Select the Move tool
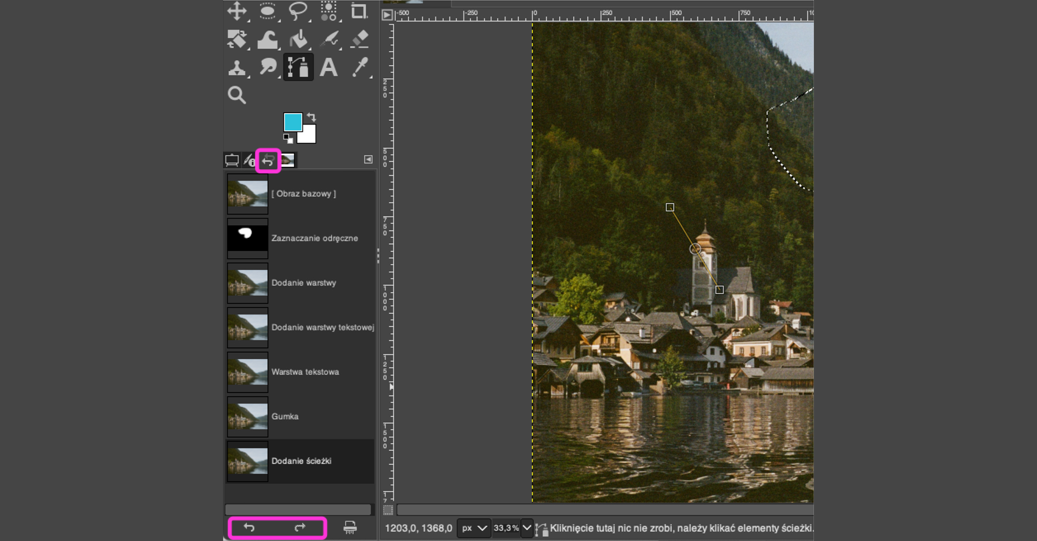Screen dimensions: 1037x541 tap(237, 11)
